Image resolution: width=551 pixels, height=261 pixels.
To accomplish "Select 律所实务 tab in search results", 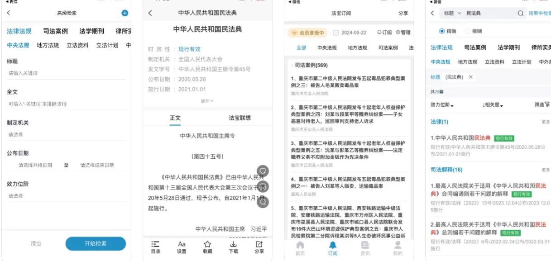I will click(x=541, y=47).
